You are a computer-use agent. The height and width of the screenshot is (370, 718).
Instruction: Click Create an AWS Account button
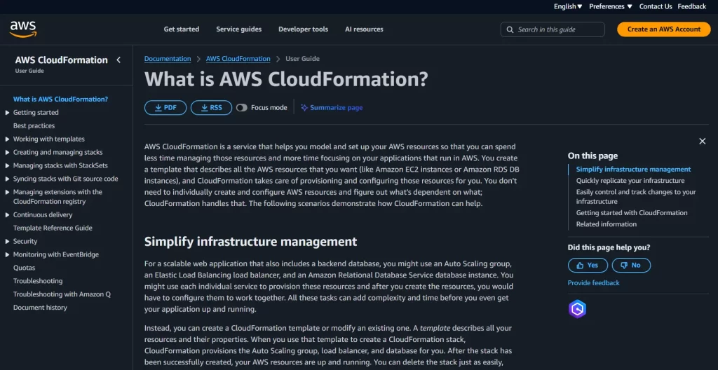click(663, 29)
